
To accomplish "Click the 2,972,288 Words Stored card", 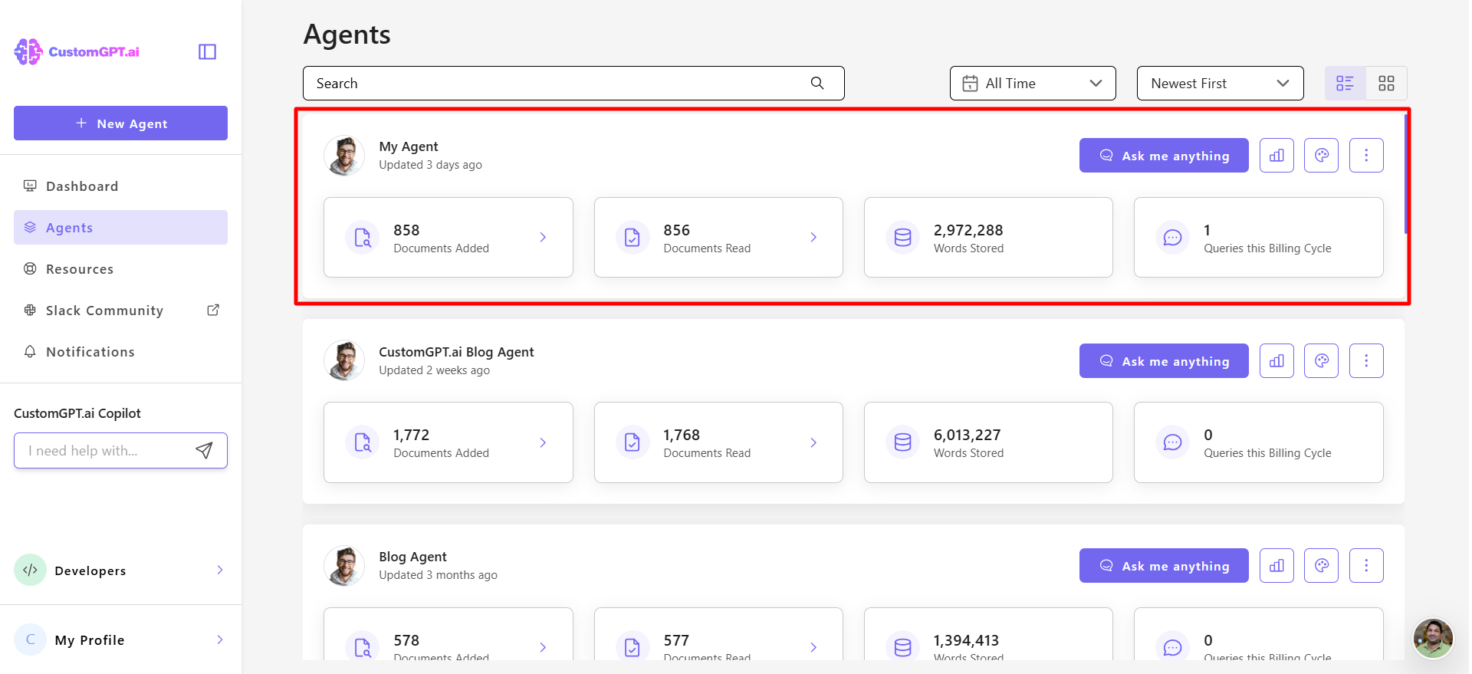I will [988, 238].
